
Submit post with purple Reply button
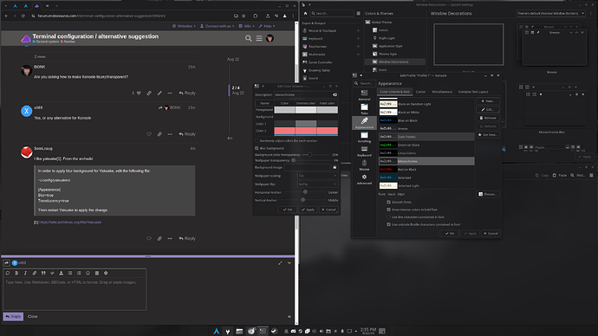tap(13, 317)
